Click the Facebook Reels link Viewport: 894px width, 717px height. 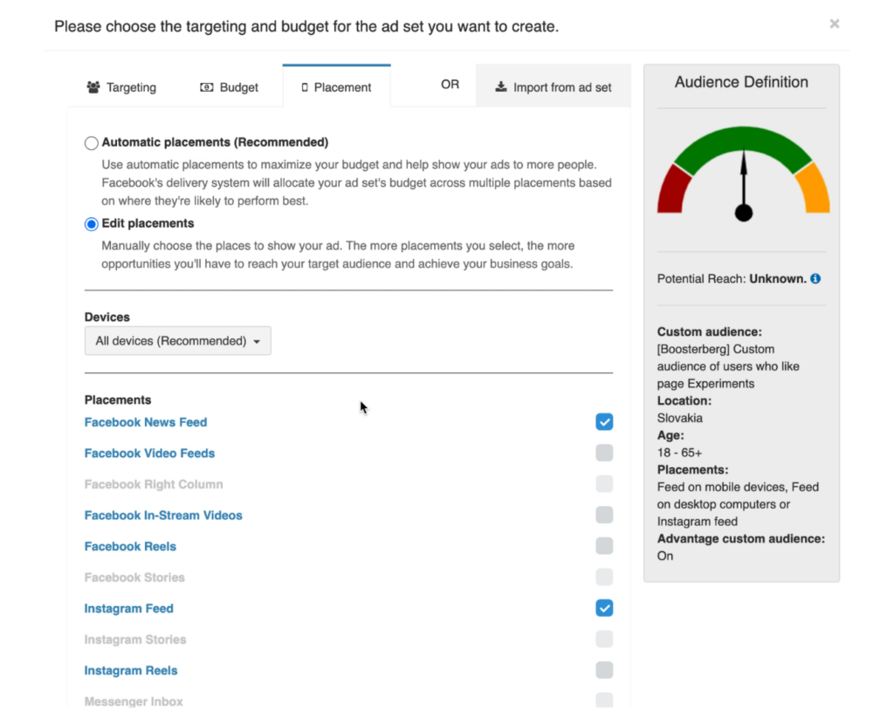point(130,546)
